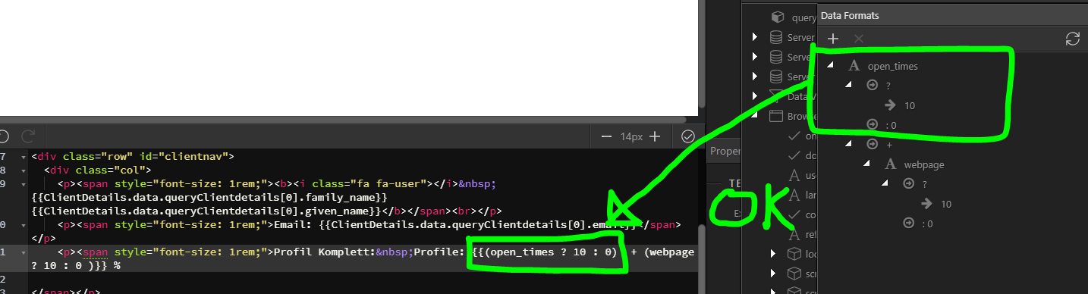
Task: Click the checkmark circle icon in the editor toolbar
Action: [x=688, y=136]
